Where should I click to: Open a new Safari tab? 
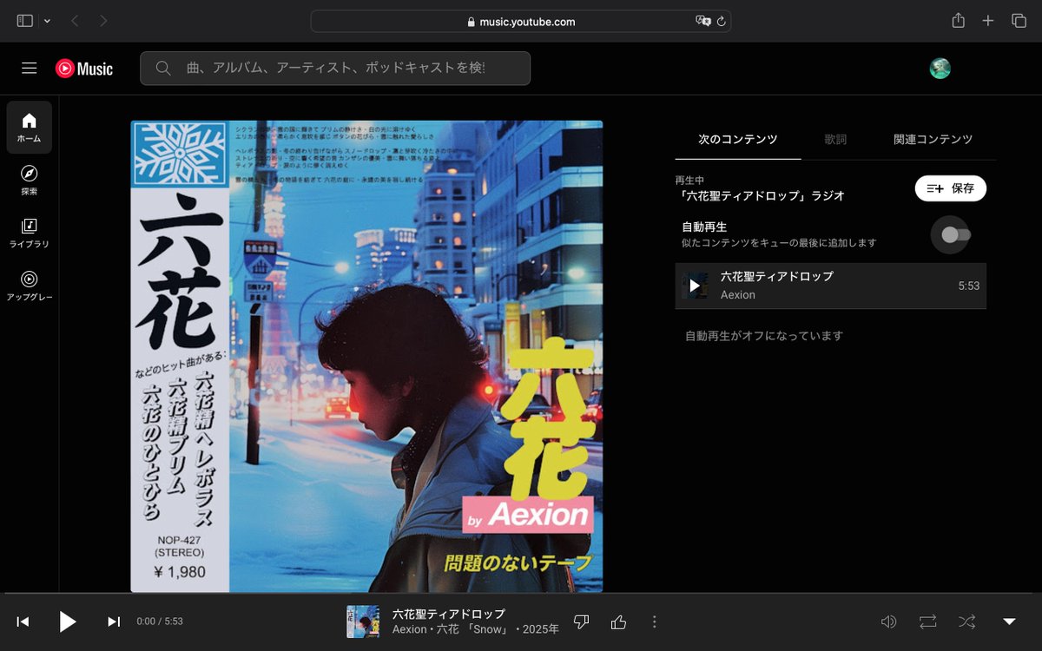point(988,21)
